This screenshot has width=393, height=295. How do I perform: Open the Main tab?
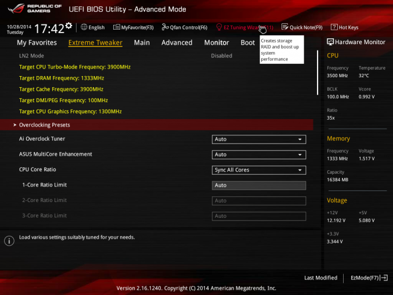coord(142,42)
